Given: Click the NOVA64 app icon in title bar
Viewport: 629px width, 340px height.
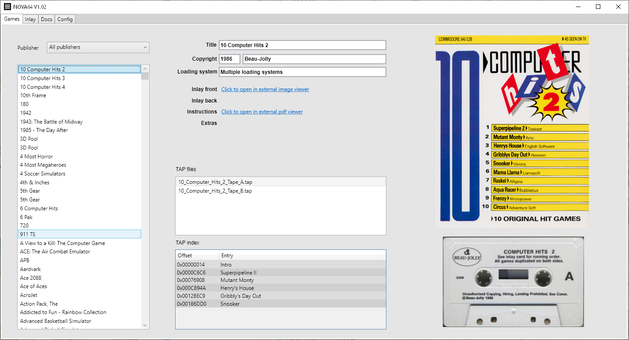Looking at the screenshot, I should pyautogui.click(x=7, y=7).
